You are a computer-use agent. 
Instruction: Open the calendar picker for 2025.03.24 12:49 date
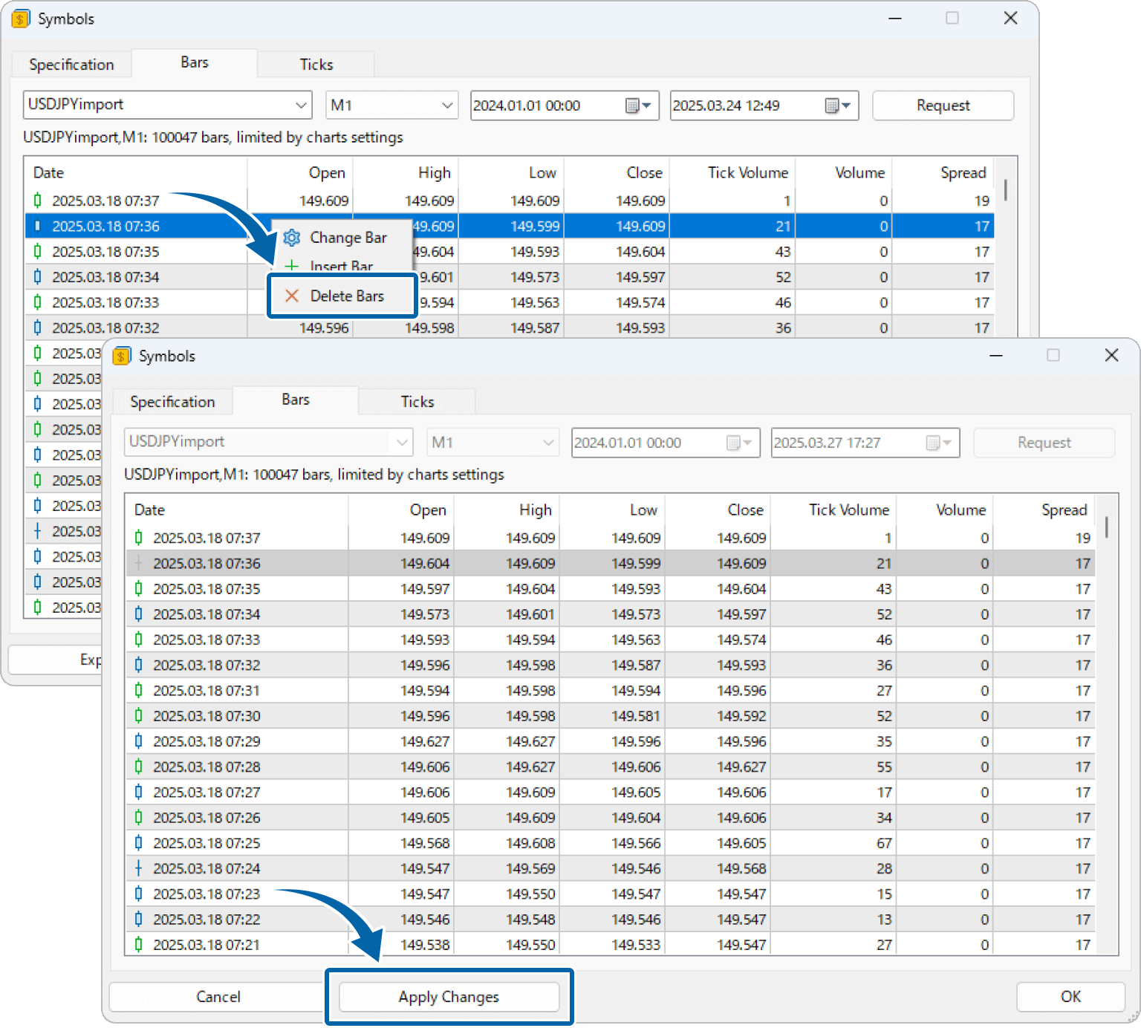pos(838,105)
